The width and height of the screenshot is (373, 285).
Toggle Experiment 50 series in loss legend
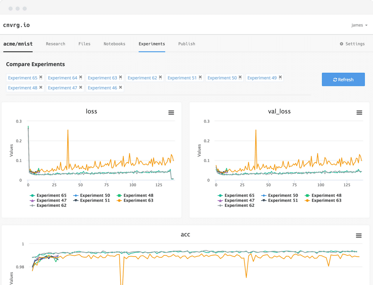[92, 196]
